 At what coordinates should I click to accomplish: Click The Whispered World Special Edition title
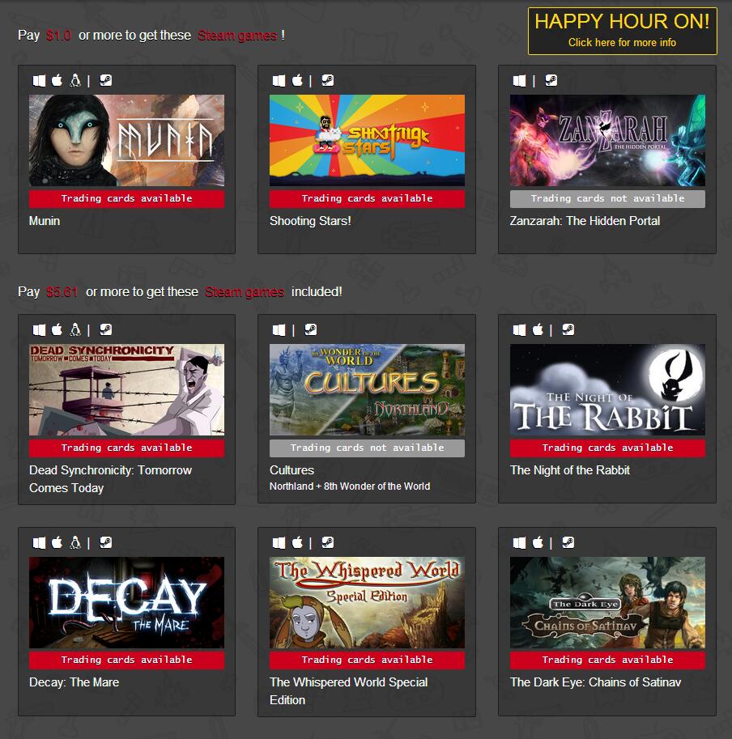349,691
